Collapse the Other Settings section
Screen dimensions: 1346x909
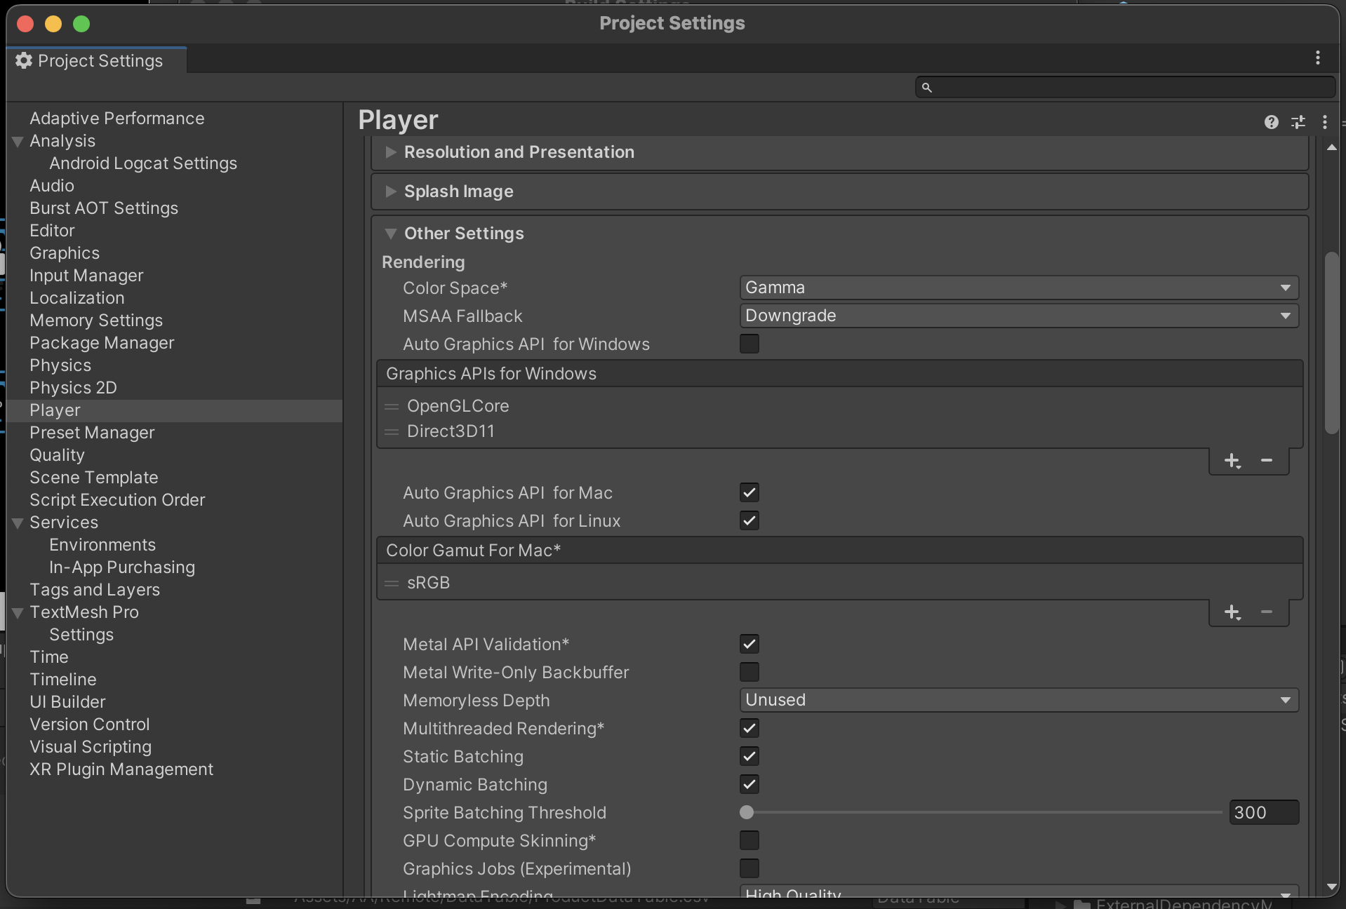click(x=391, y=234)
